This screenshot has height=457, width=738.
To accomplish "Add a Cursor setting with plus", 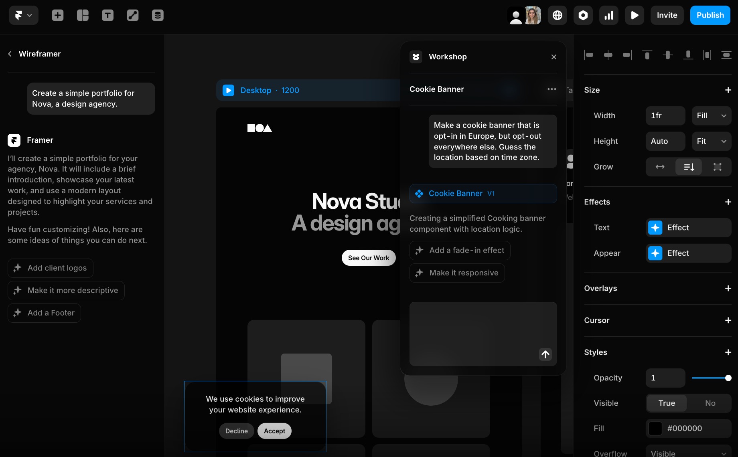I will tap(728, 320).
